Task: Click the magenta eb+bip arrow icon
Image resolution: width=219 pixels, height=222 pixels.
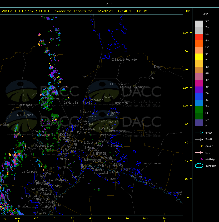Action: coord(199,159)
